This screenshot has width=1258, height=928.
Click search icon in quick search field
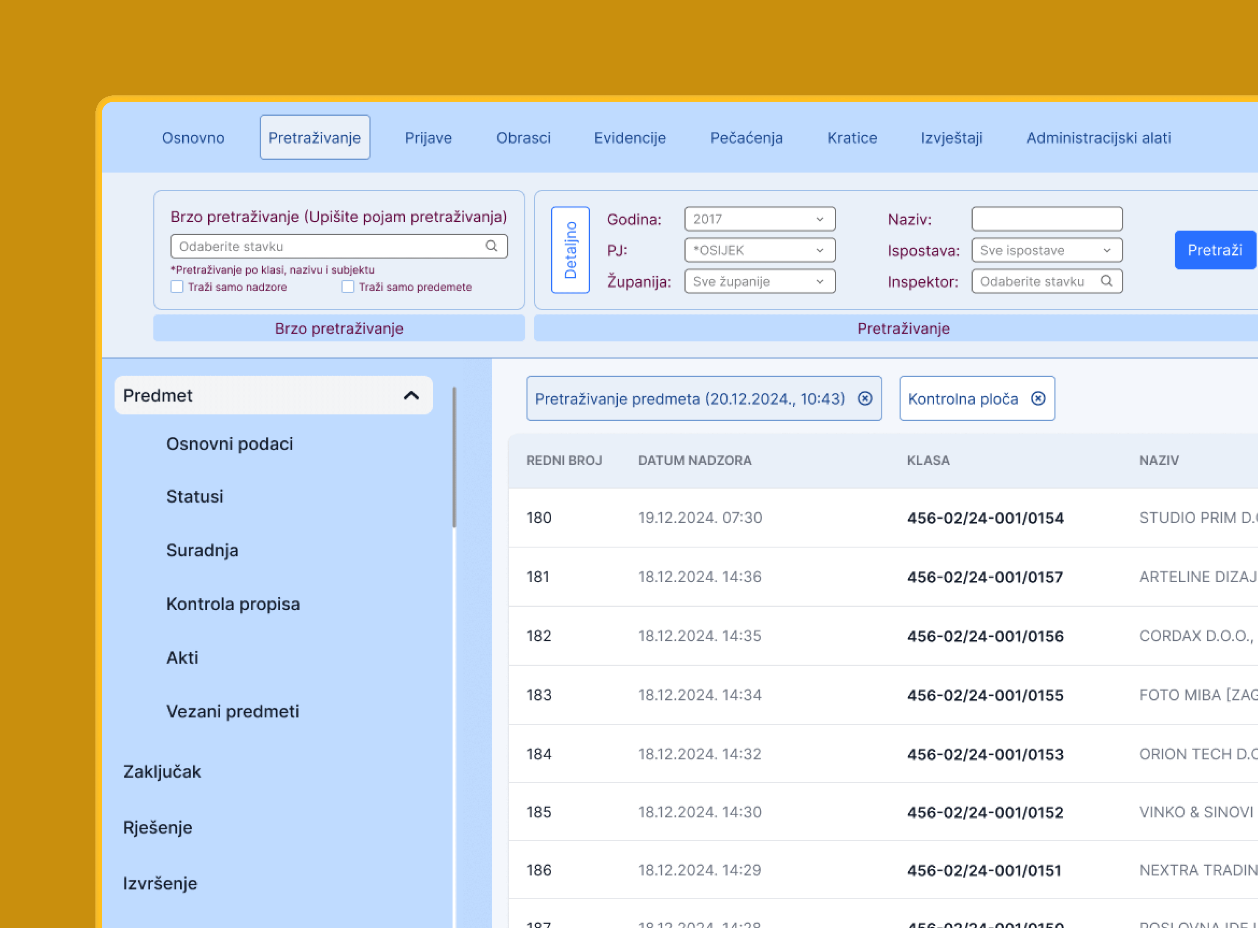coord(491,246)
